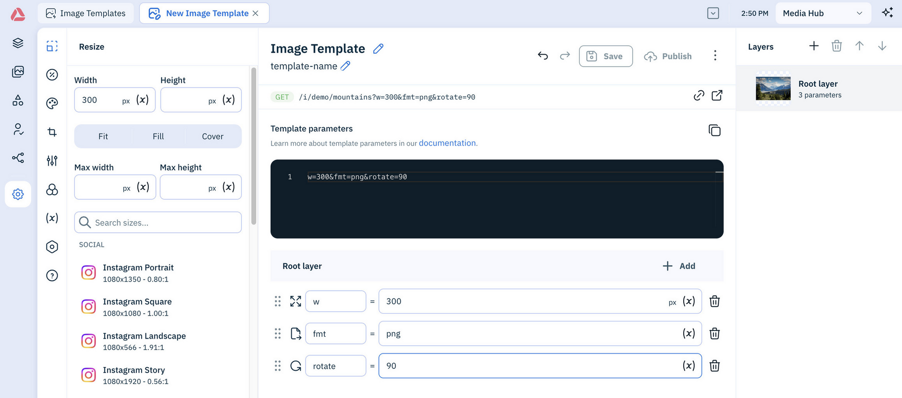
Task: Delete the fmt parameter row
Action: (714, 333)
